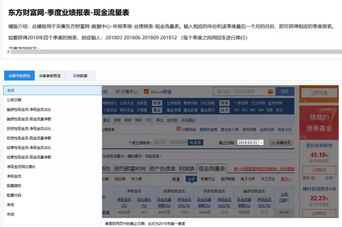Choose 融资性现金流-现金流量净额 field
This screenshot has height=227, width=342.
click(x=53, y=119)
